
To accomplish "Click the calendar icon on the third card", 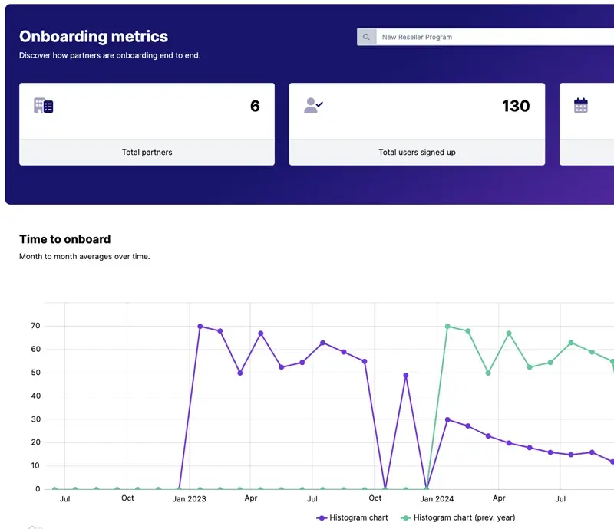I will [581, 106].
